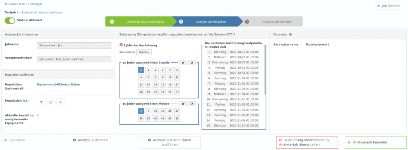
Task: Toggle minute 50 in the Minute grid
Action: (x=170, y=118)
